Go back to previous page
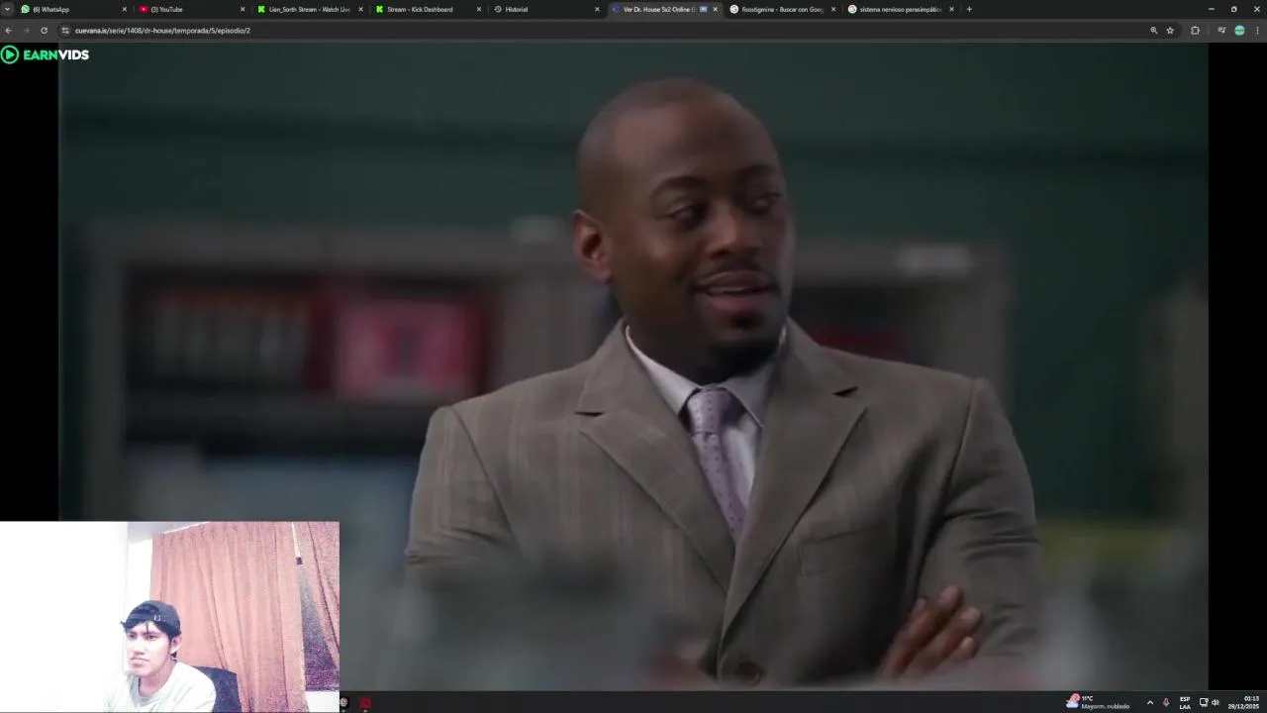The height and width of the screenshot is (713, 1267). coord(9,31)
